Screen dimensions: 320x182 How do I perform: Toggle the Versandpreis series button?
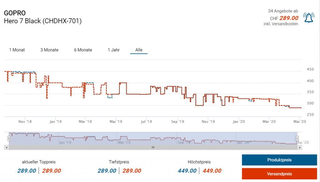pyautogui.click(x=279, y=174)
